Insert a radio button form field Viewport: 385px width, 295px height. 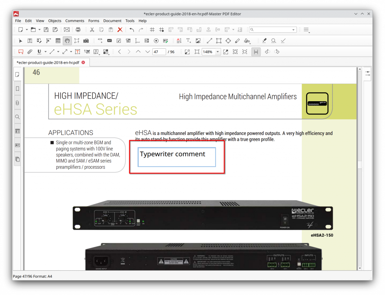tap(156, 40)
